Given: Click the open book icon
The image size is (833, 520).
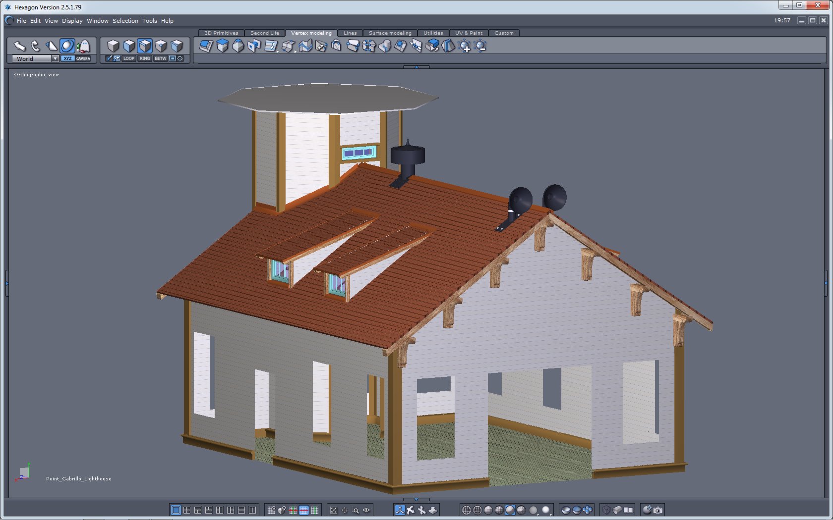Looking at the screenshot, I should tap(629, 510).
